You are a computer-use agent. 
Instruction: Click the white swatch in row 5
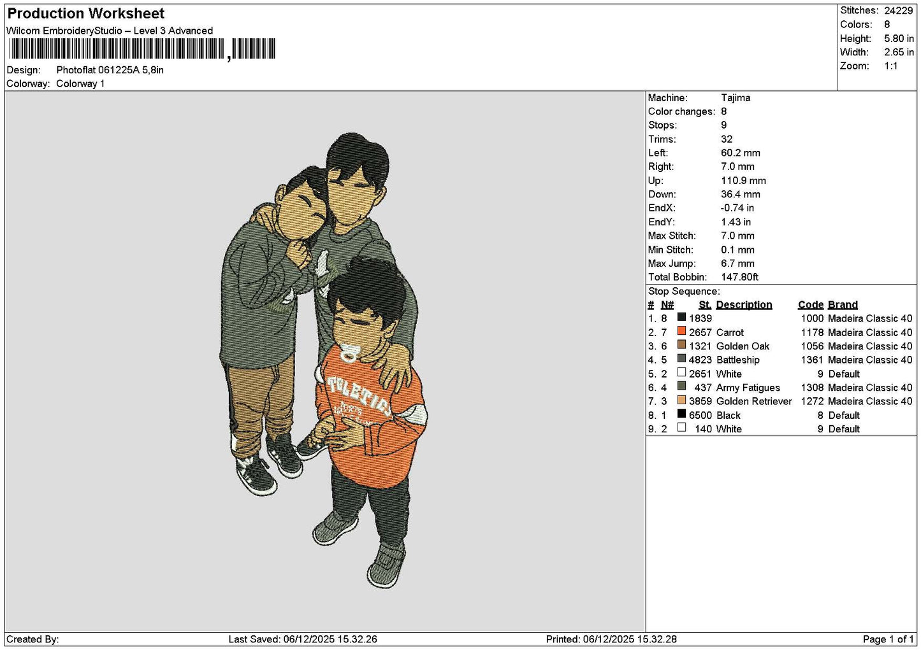tap(681, 372)
